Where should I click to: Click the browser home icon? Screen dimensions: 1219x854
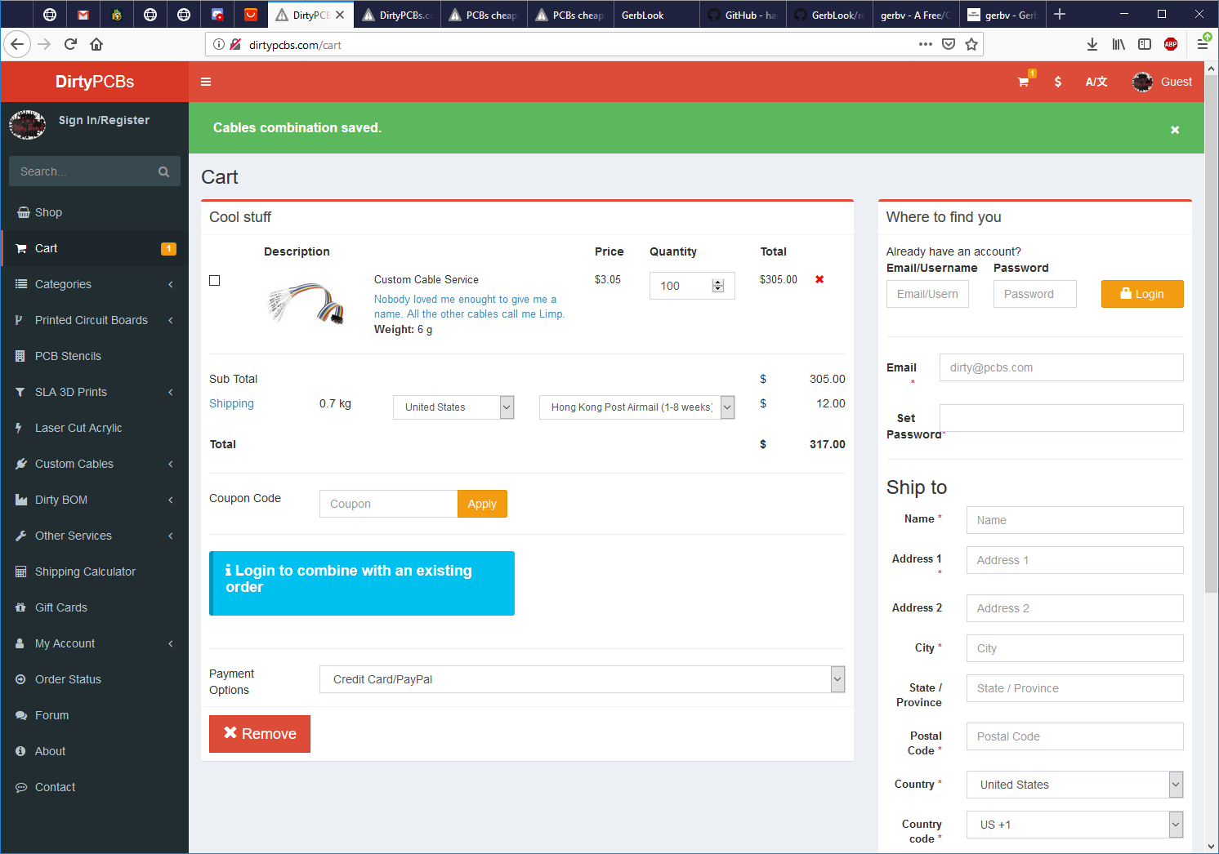coord(96,44)
